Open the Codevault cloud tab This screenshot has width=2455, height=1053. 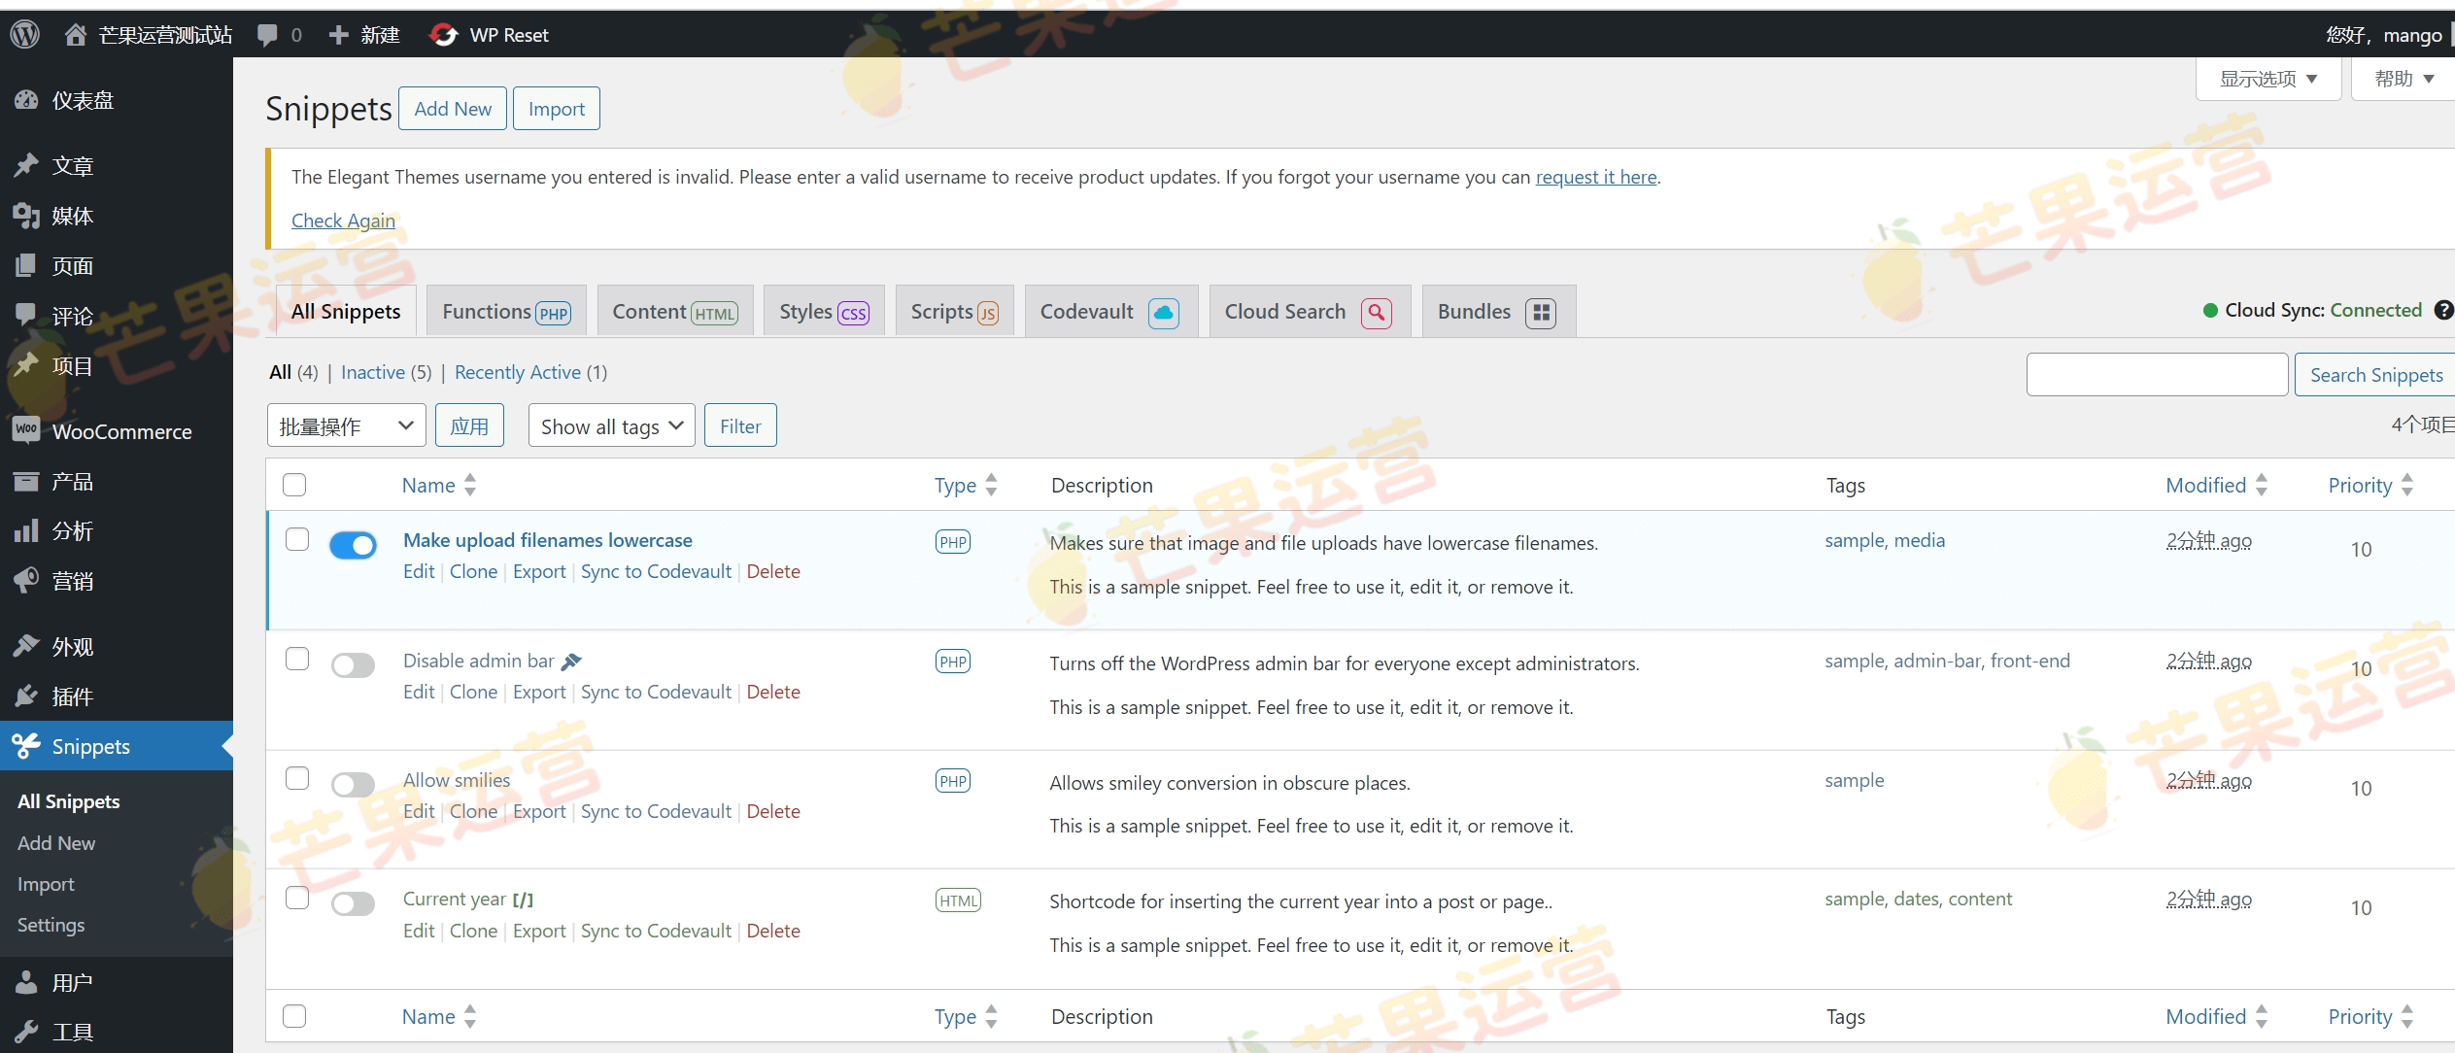pos(1108,311)
